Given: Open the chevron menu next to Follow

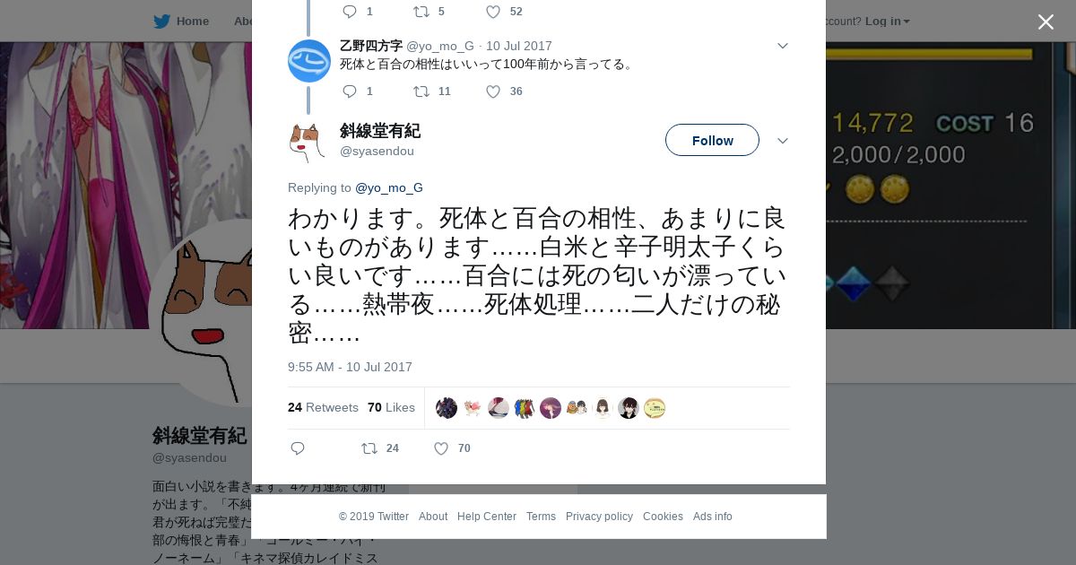Looking at the screenshot, I should [x=782, y=141].
